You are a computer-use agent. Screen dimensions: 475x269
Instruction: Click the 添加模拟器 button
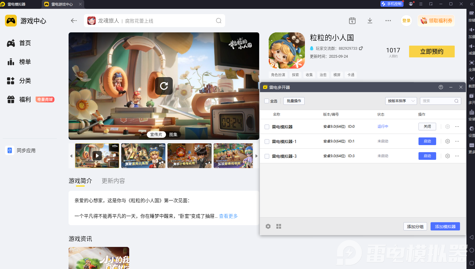tap(445, 226)
